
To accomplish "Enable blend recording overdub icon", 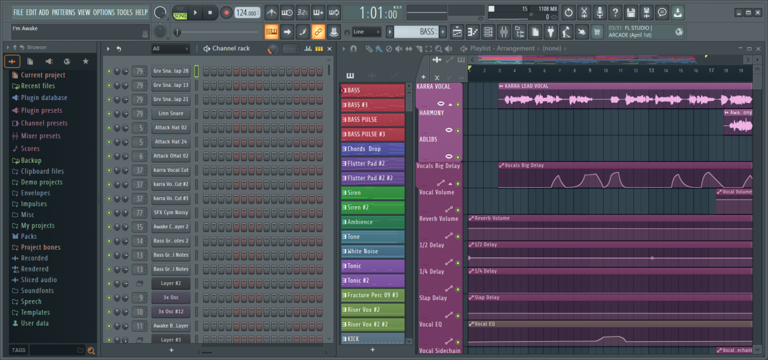I will pos(318,12).
